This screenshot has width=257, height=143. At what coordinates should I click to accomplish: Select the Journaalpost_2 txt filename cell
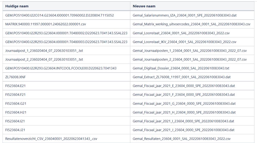tap(44, 60)
